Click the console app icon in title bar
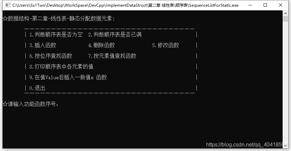The image size is (291, 151). pos(8,5)
